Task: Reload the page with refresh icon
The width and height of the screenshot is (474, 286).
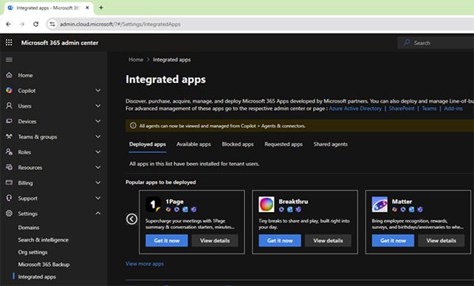Action: (x=35, y=24)
